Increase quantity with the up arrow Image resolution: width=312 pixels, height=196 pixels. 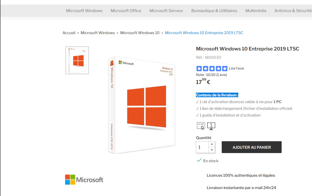click(212, 144)
